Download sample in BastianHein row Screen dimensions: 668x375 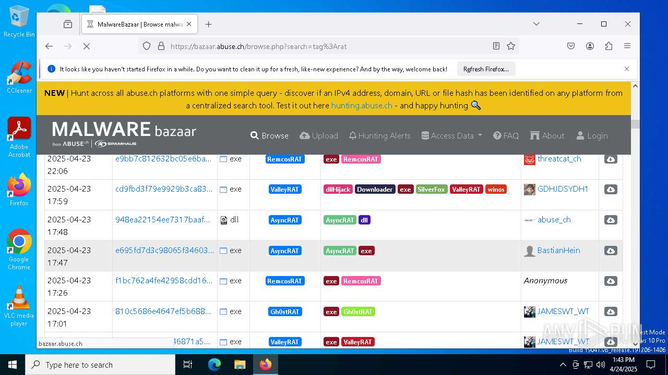611,251
